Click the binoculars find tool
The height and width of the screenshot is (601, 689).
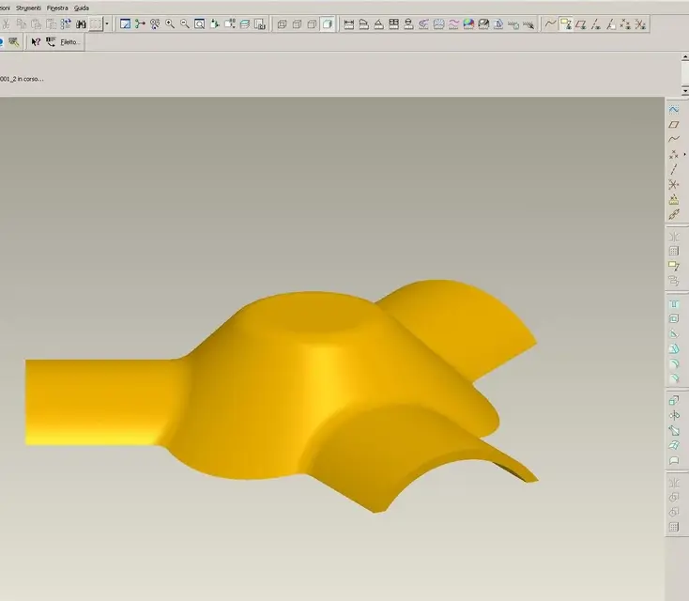tap(81, 24)
